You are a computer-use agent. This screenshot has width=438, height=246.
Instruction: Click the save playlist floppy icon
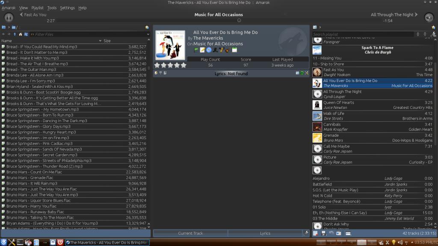[323, 233]
